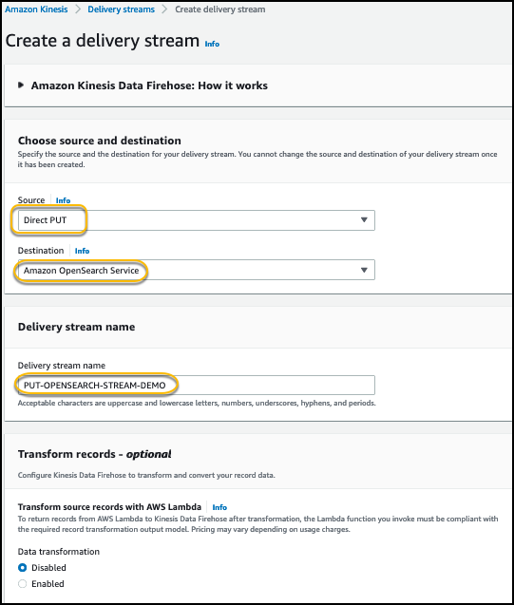The image size is (514, 605).
Task: Click the Destination dropdown arrow icon
Action: point(364,270)
